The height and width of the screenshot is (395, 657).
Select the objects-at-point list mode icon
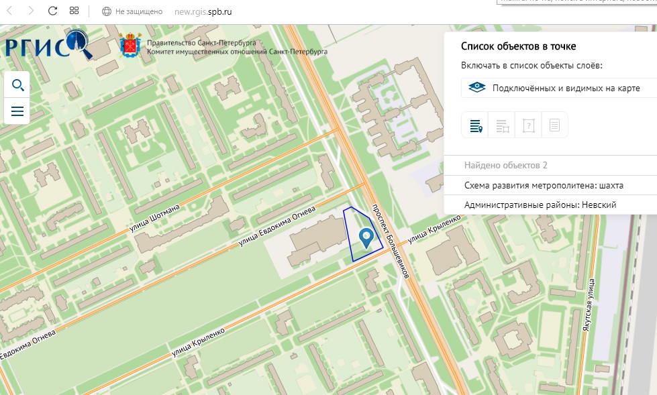[476, 125]
